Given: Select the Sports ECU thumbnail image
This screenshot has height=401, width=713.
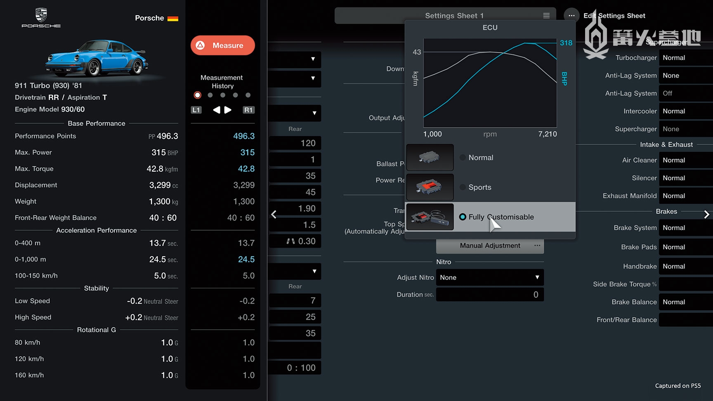Looking at the screenshot, I should [430, 187].
